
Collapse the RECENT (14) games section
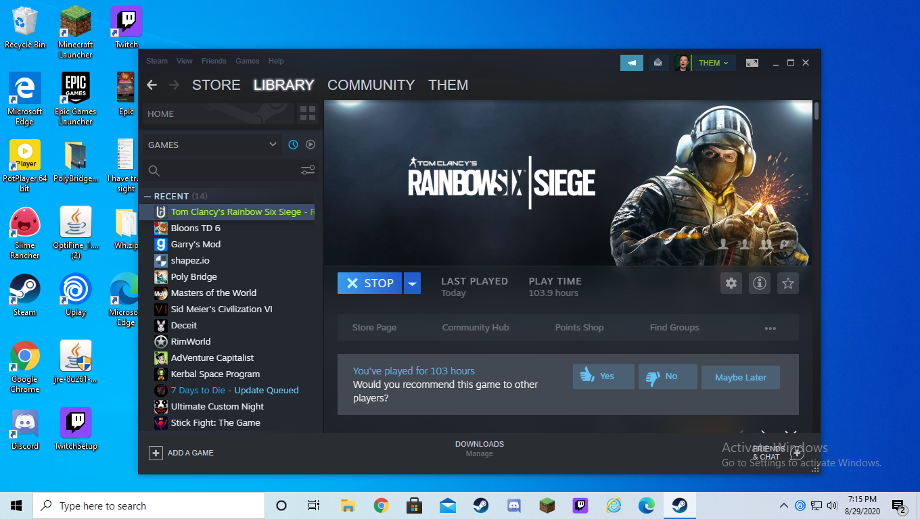[x=147, y=196]
